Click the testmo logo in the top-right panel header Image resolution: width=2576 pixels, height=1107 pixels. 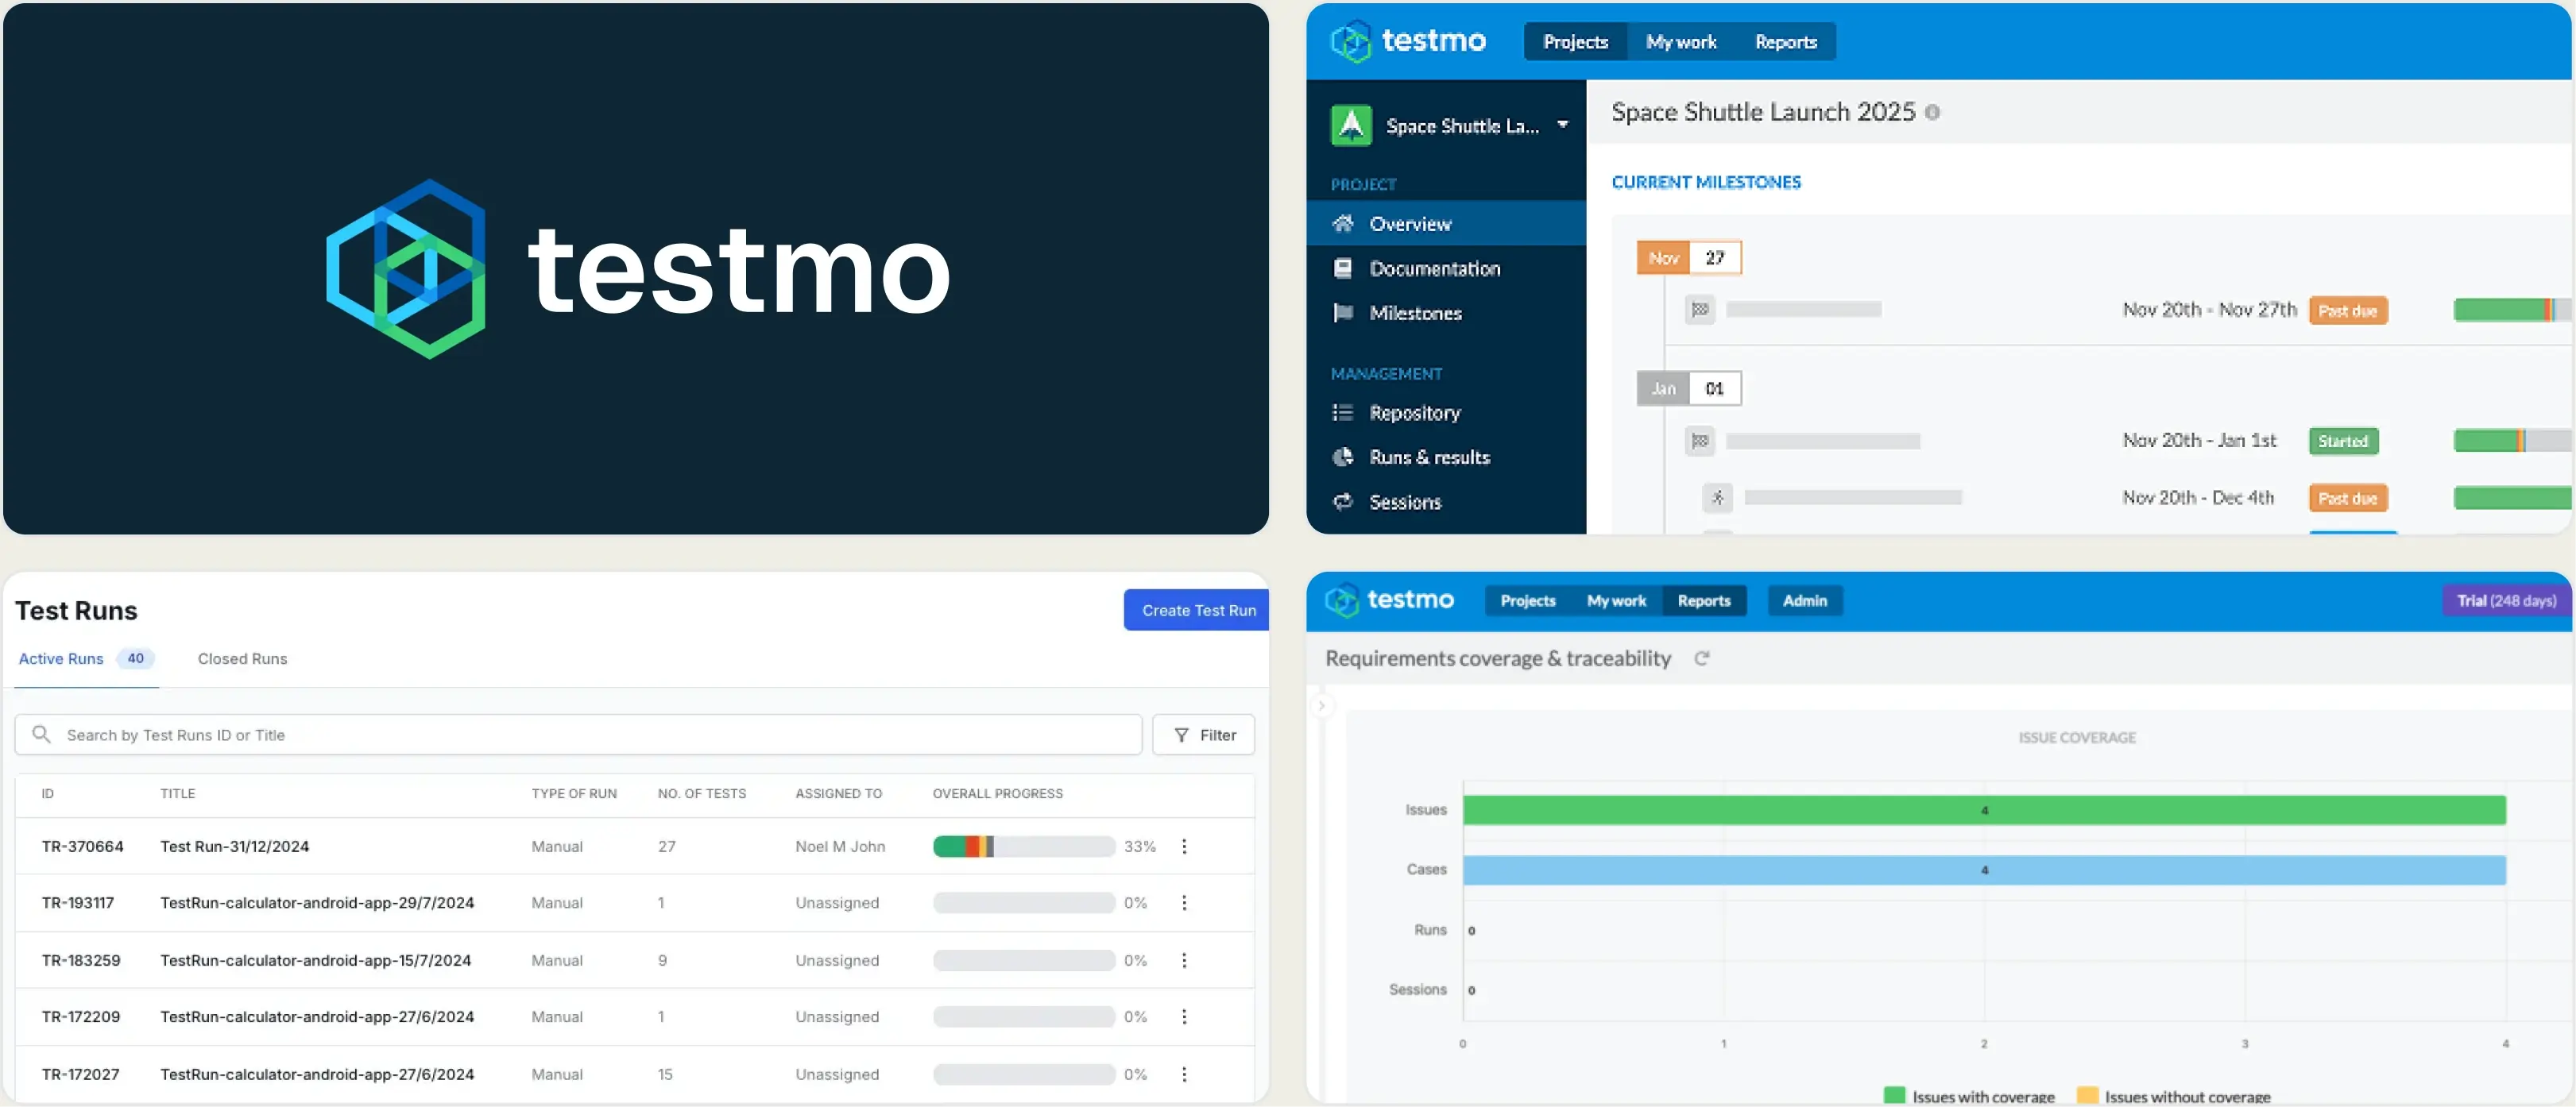click(x=1408, y=41)
